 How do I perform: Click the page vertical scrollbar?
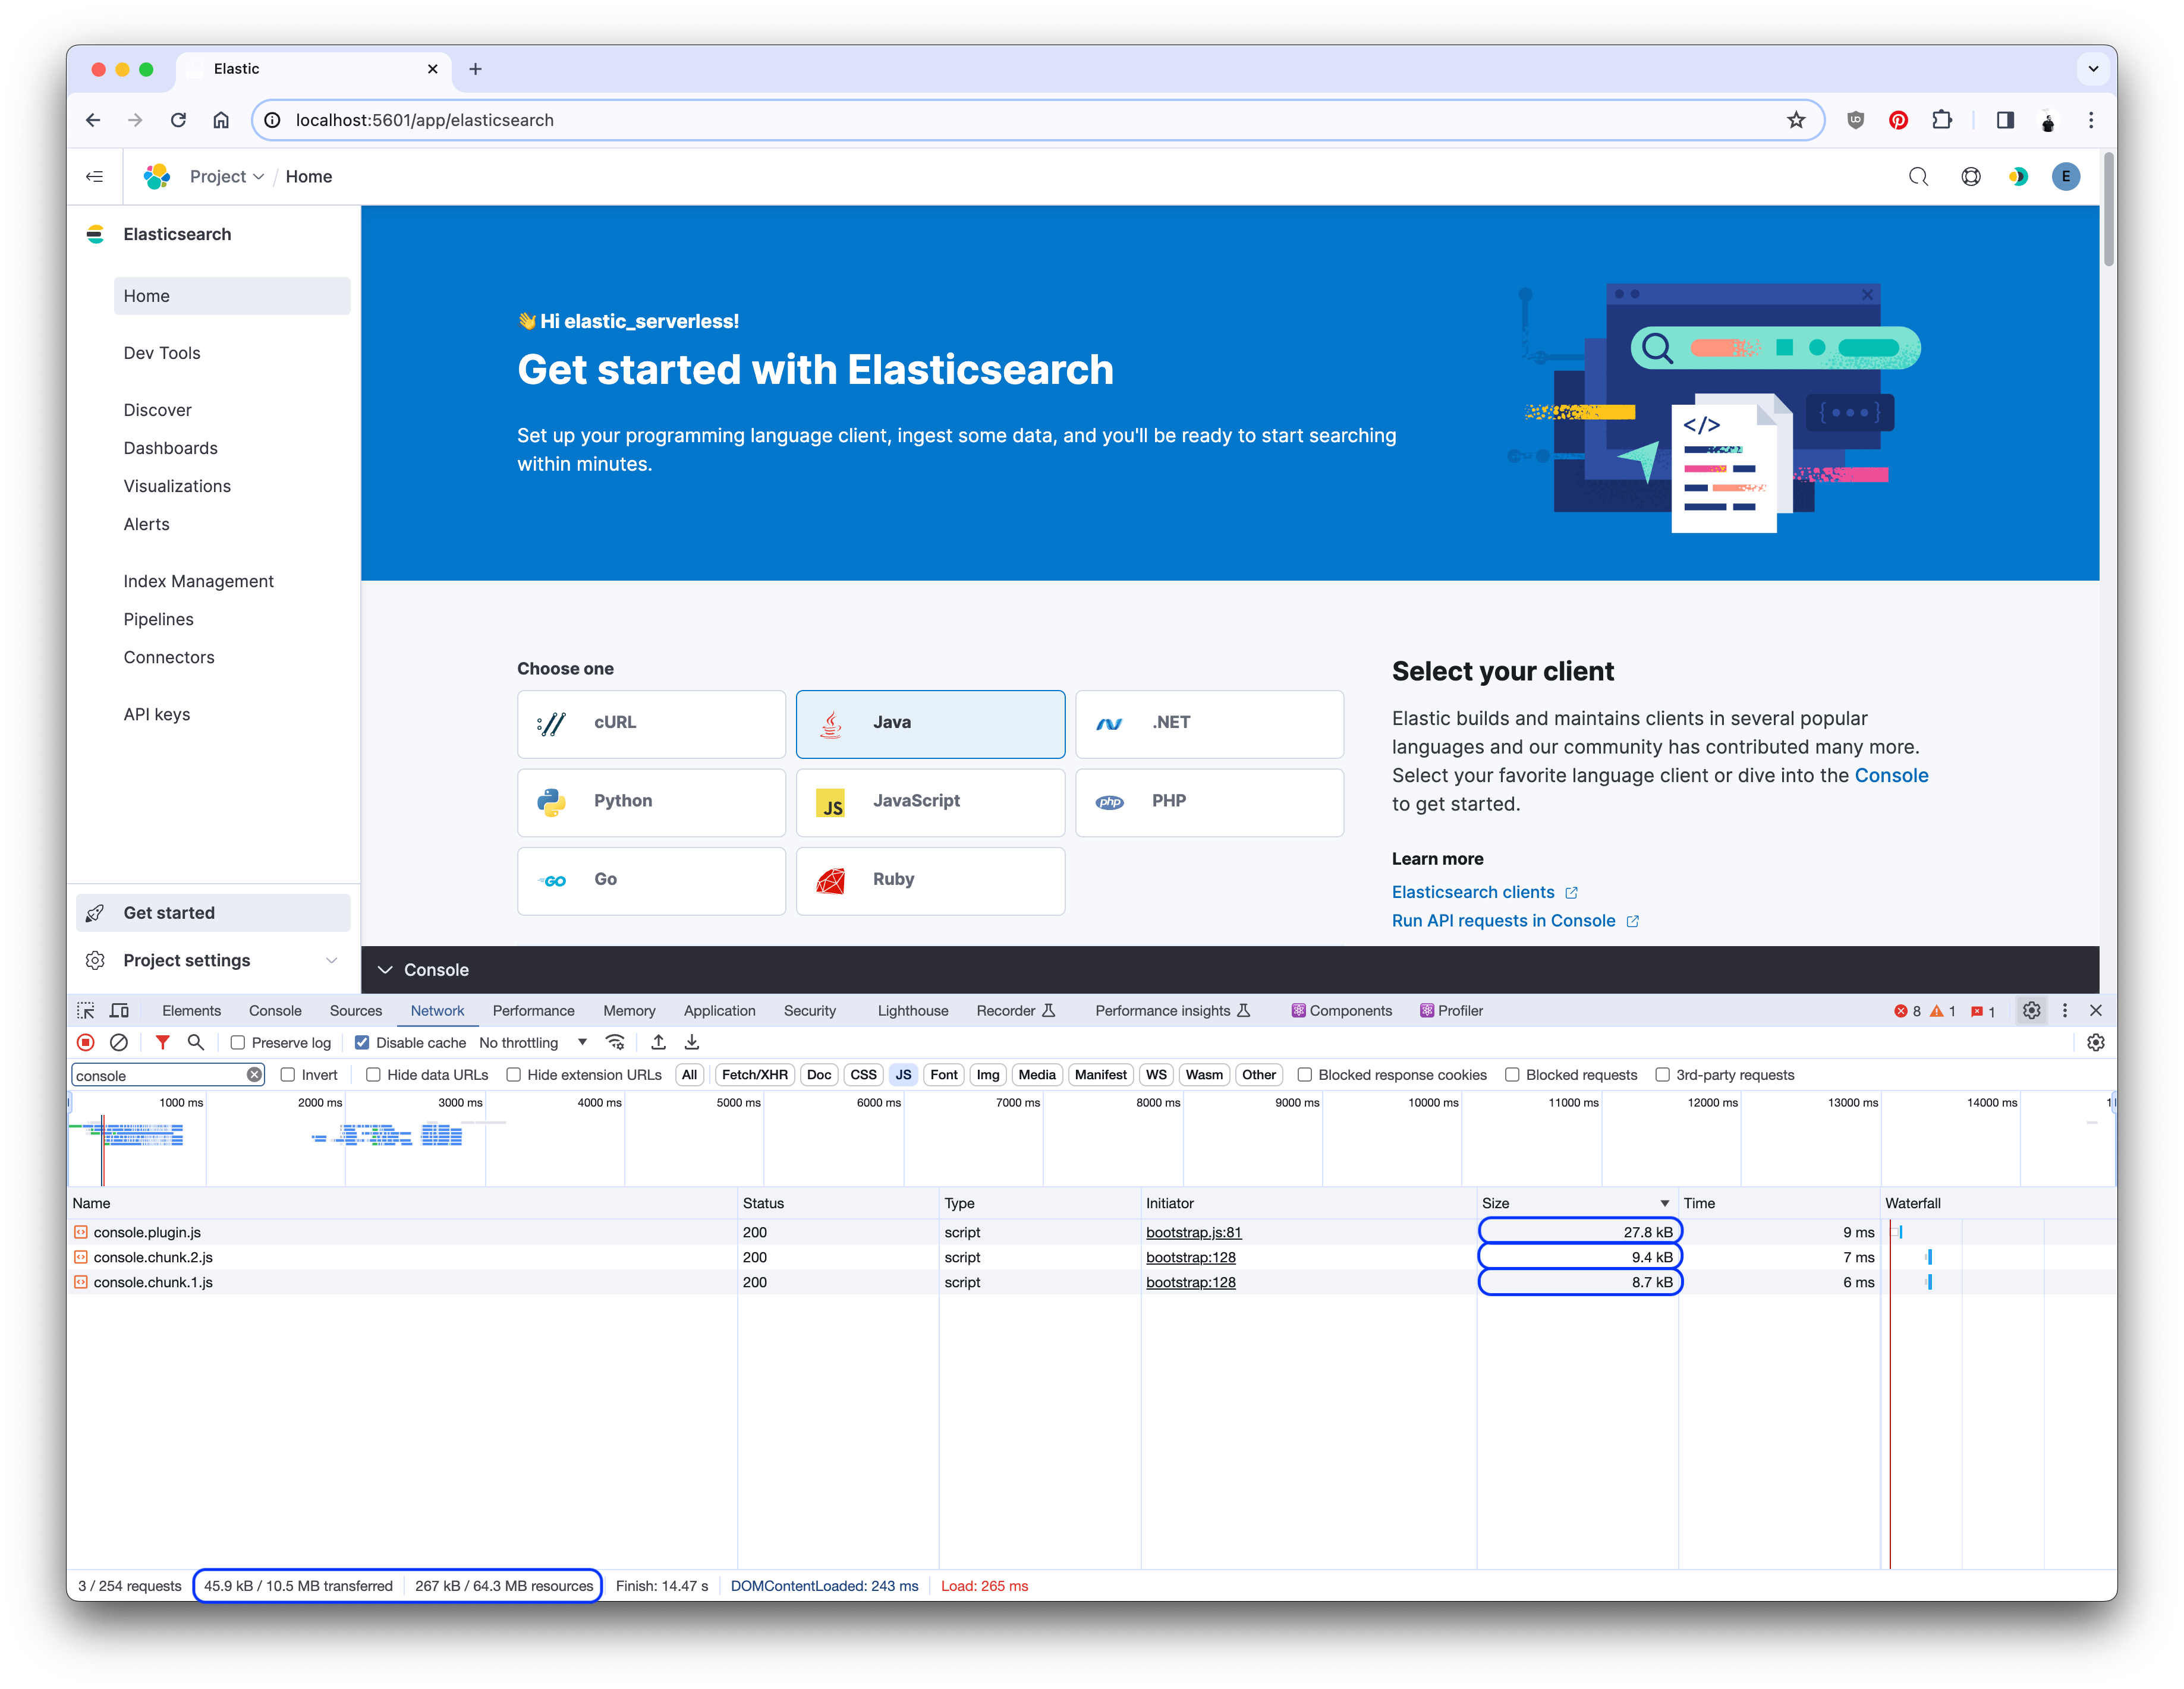tap(2108, 210)
